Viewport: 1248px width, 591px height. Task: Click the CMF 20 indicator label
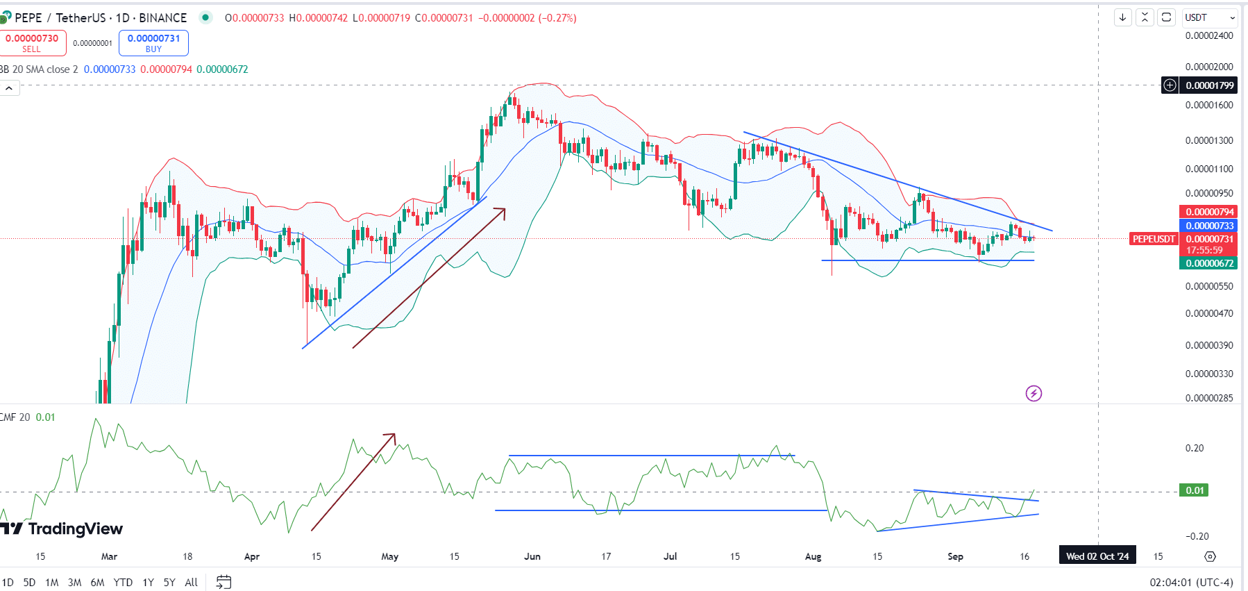click(15, 417)
